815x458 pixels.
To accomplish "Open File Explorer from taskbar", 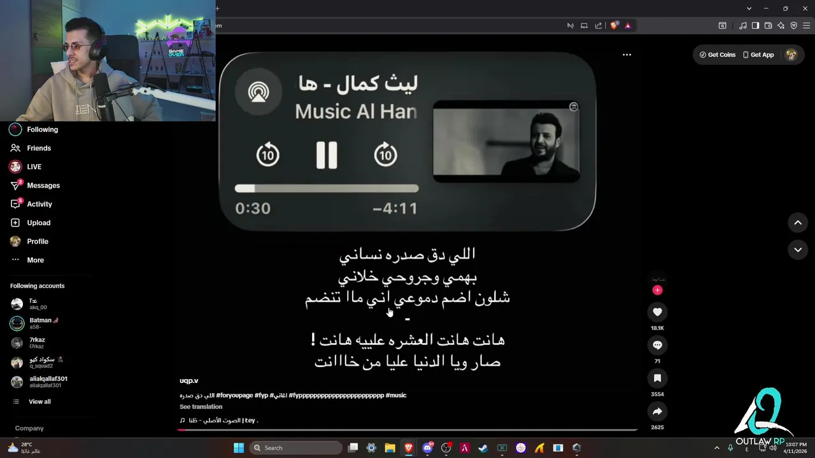I will [x=390, y=448].
